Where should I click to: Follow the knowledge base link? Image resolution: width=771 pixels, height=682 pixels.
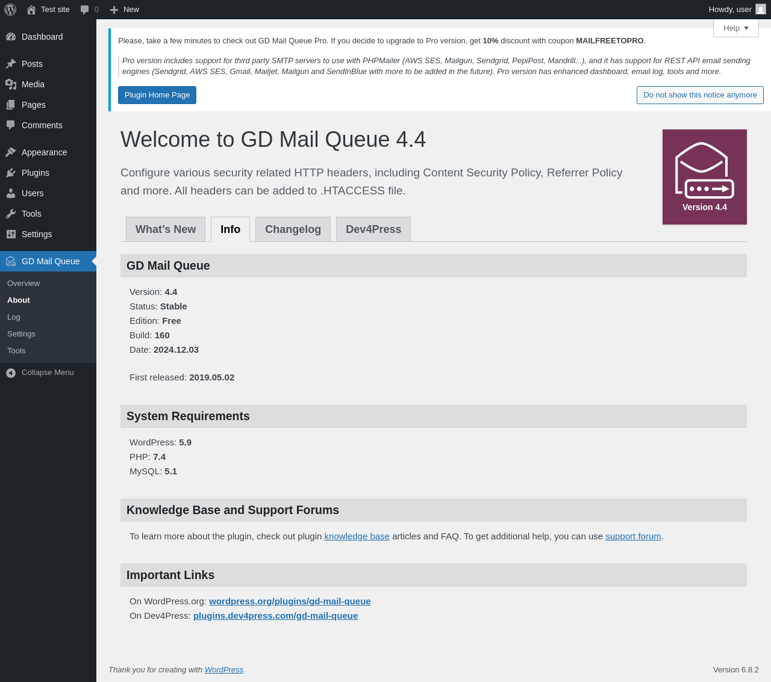tap(357, 536)
